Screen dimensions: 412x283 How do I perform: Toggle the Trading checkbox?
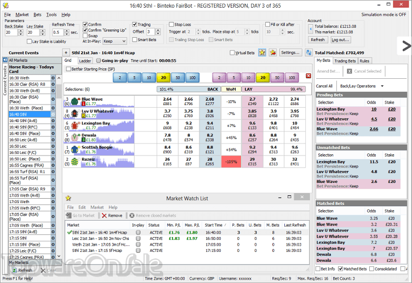point(135,25)
